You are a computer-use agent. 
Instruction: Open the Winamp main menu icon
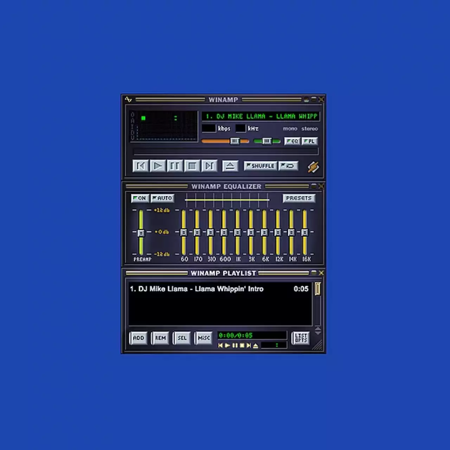coord(128,99)
